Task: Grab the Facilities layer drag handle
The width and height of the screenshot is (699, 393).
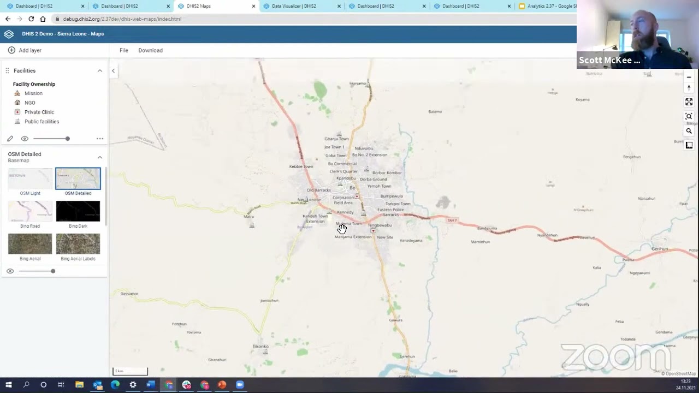Action: [x=8, y=71]
